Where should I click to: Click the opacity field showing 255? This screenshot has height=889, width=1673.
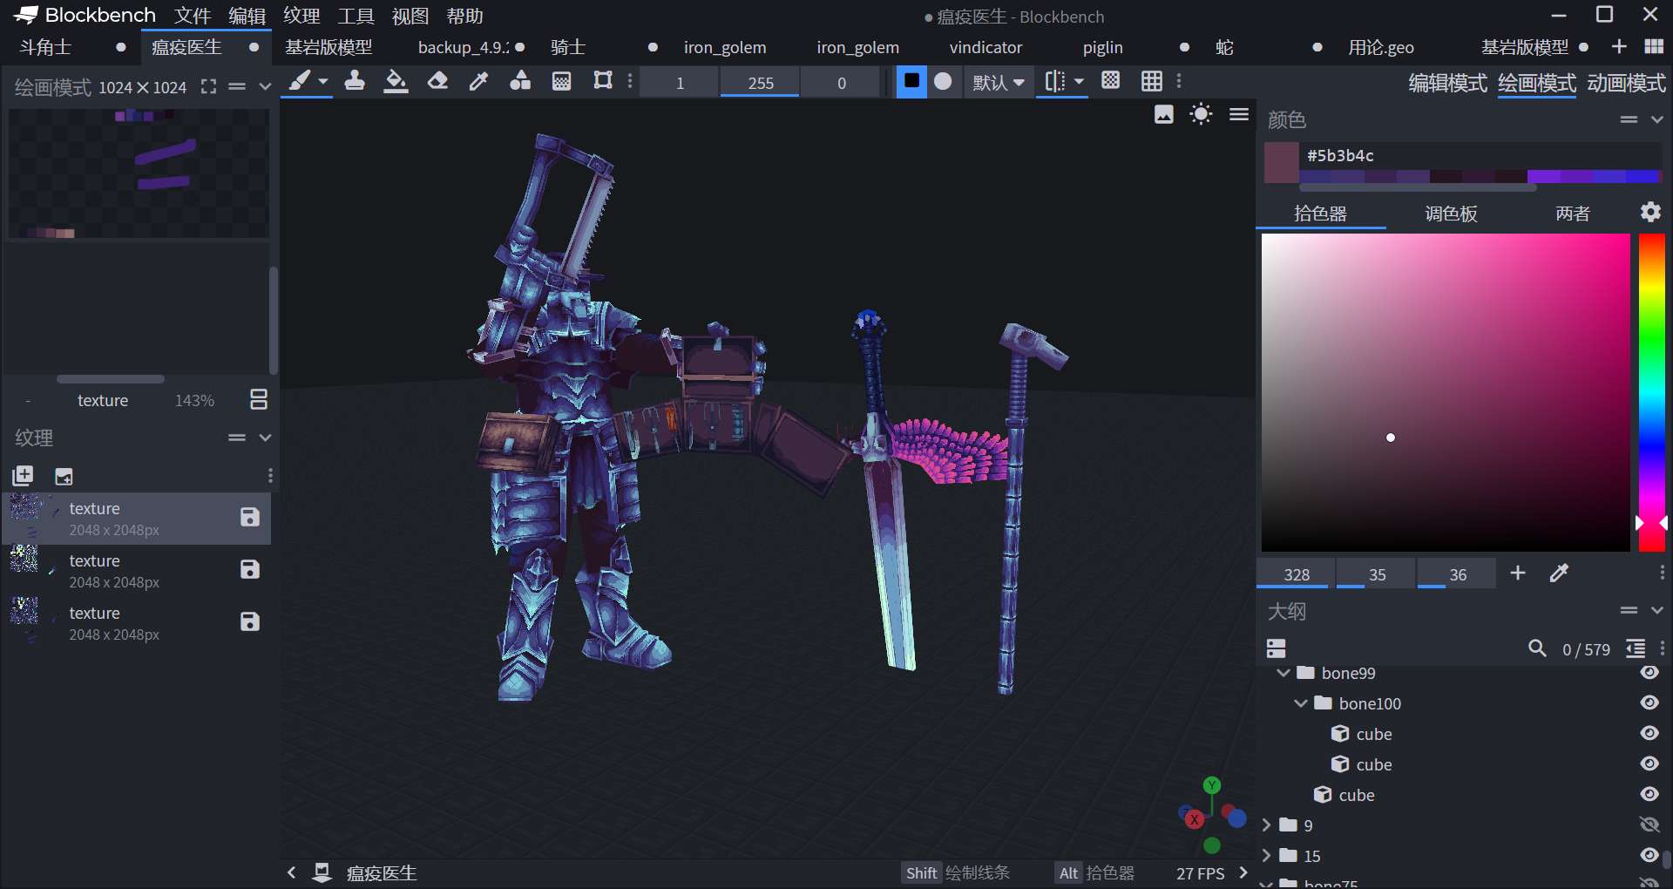[x=760, y=83]
